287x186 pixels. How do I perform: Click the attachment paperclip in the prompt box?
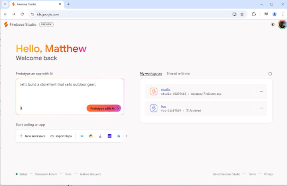tap(21, 108)
